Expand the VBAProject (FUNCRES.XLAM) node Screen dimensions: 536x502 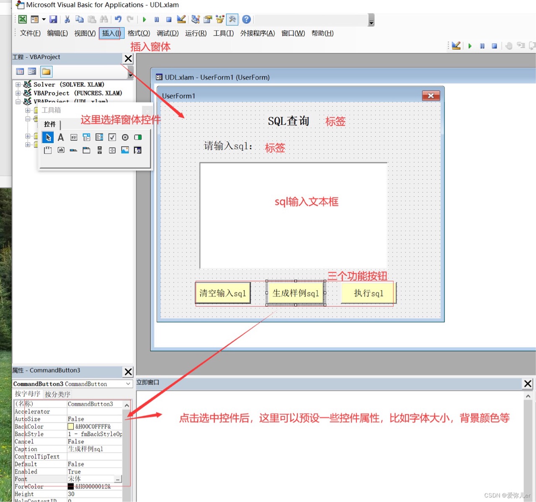pos(18,93)
